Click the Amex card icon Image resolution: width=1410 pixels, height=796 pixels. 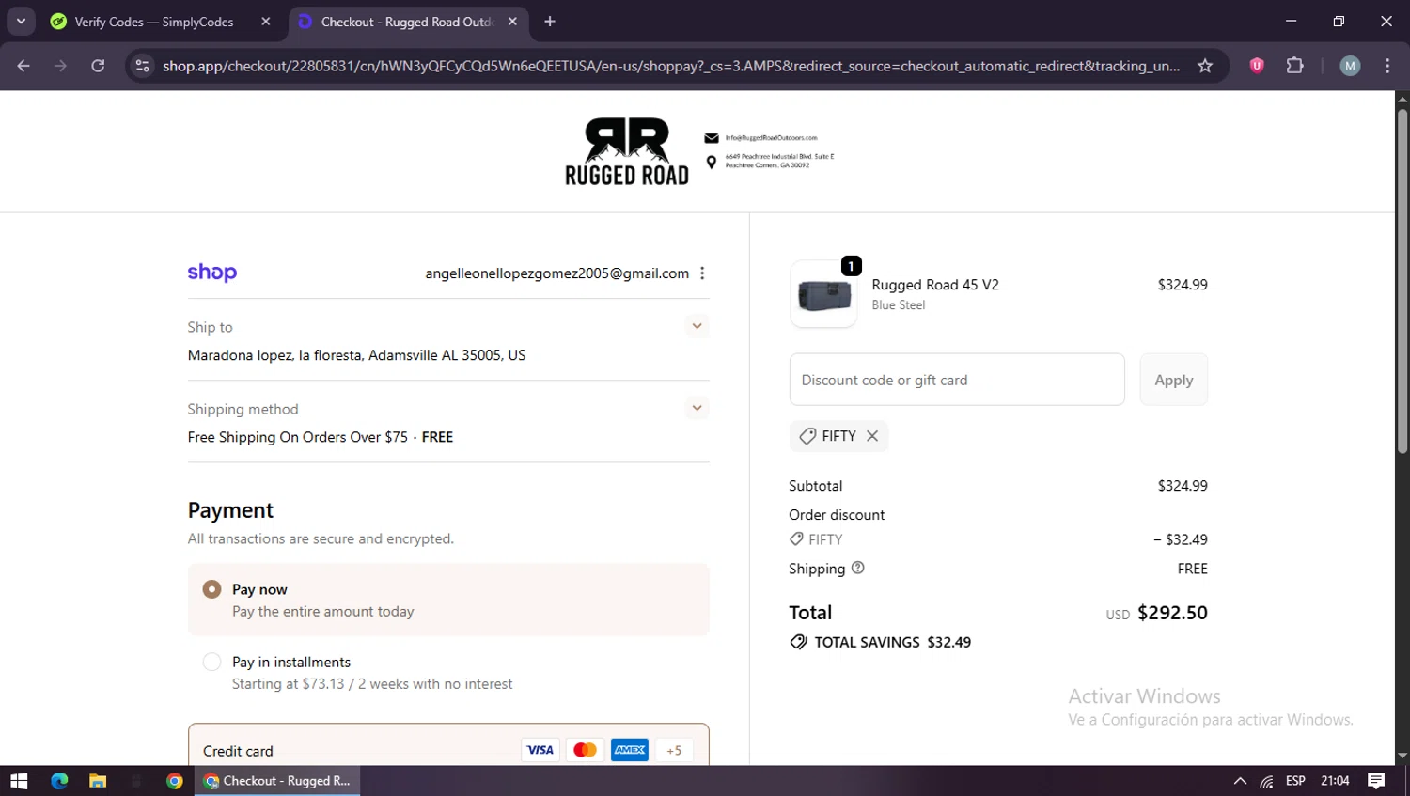630,750
